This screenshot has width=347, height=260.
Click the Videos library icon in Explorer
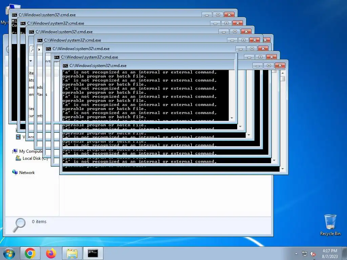[x=18, y=137]
